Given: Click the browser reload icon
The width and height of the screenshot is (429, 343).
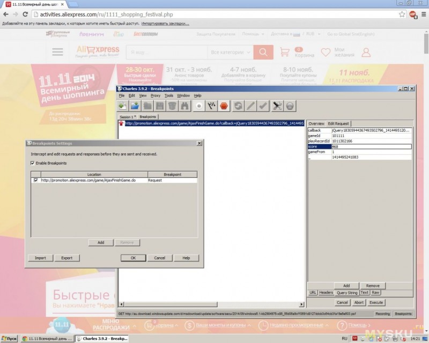Looking at the screenshot, I should (x=25, y=14).
